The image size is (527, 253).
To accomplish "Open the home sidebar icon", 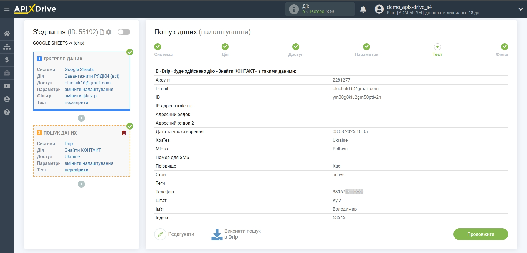I will point(7,34).
